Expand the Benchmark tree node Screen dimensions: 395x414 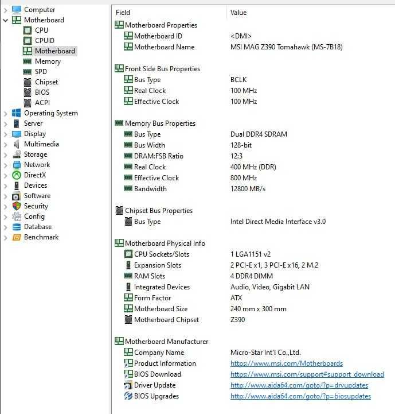click(x=5, y=238)
